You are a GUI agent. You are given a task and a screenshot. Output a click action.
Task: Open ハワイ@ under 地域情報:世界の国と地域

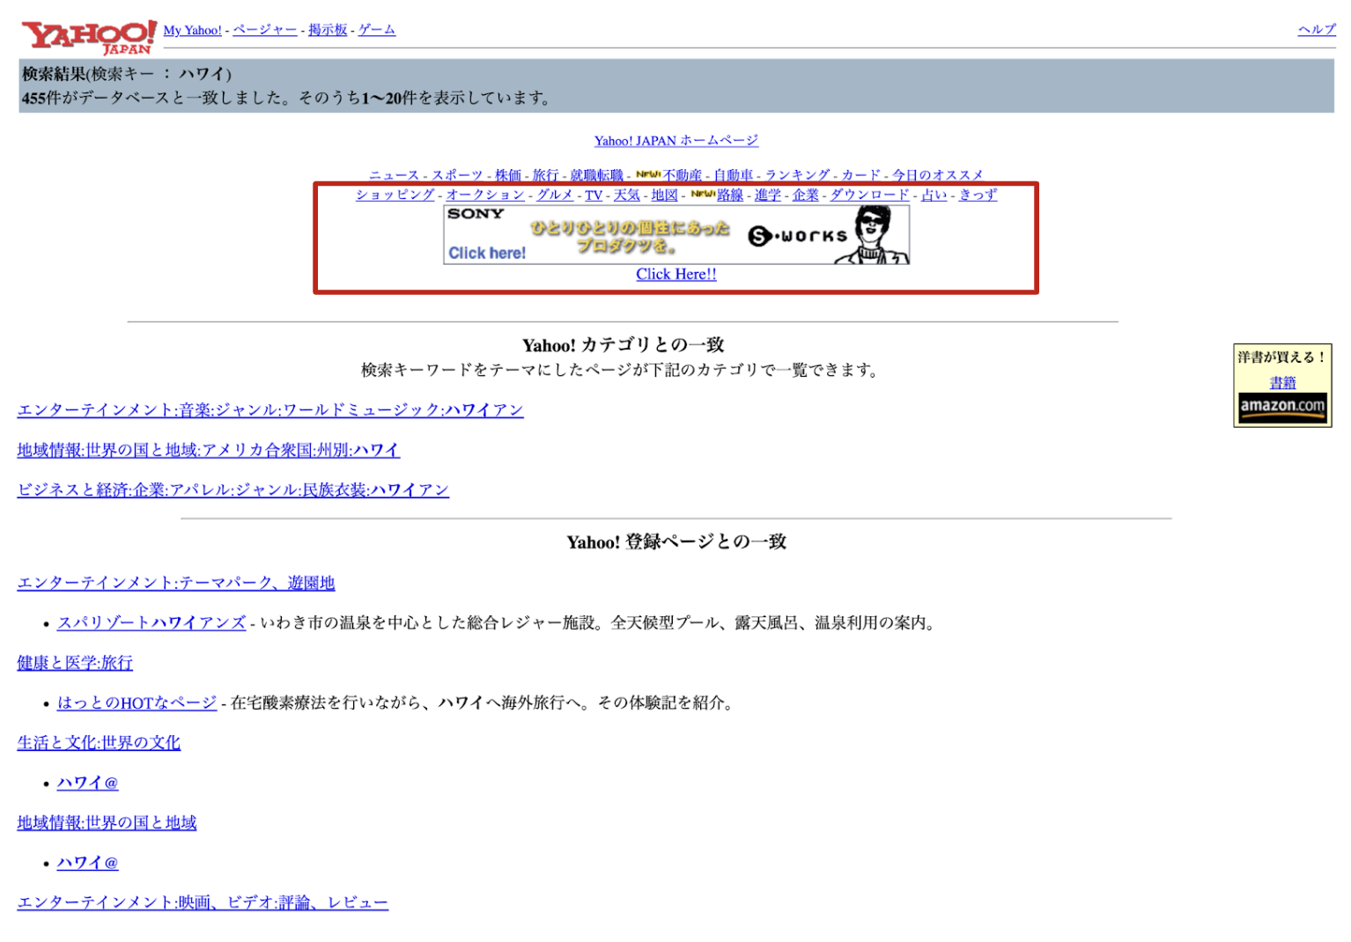click(87, 864)
